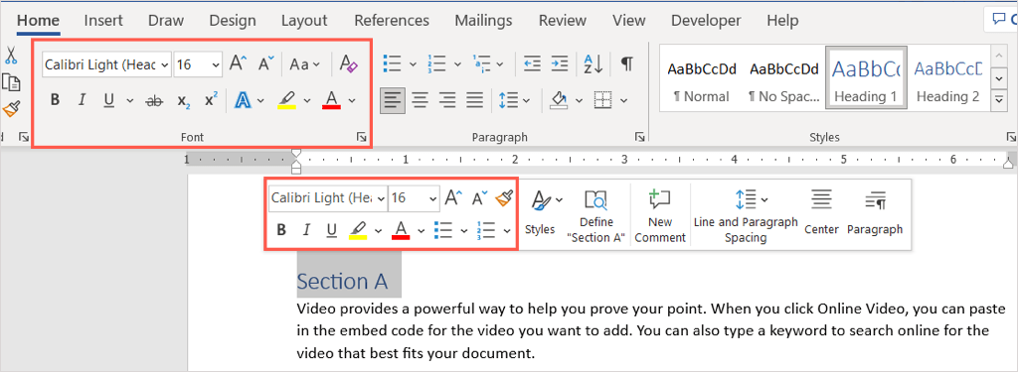Toggle Strikethrough formatting
1018x372 pixels.
click(x=154, y=100)
